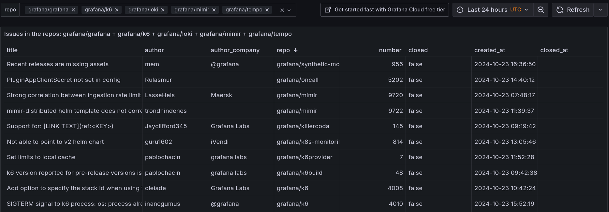The image size is (609, 212).
Task: Click 'Strong correlation between ingestion rate limit' title
Action: coord(74,95)
